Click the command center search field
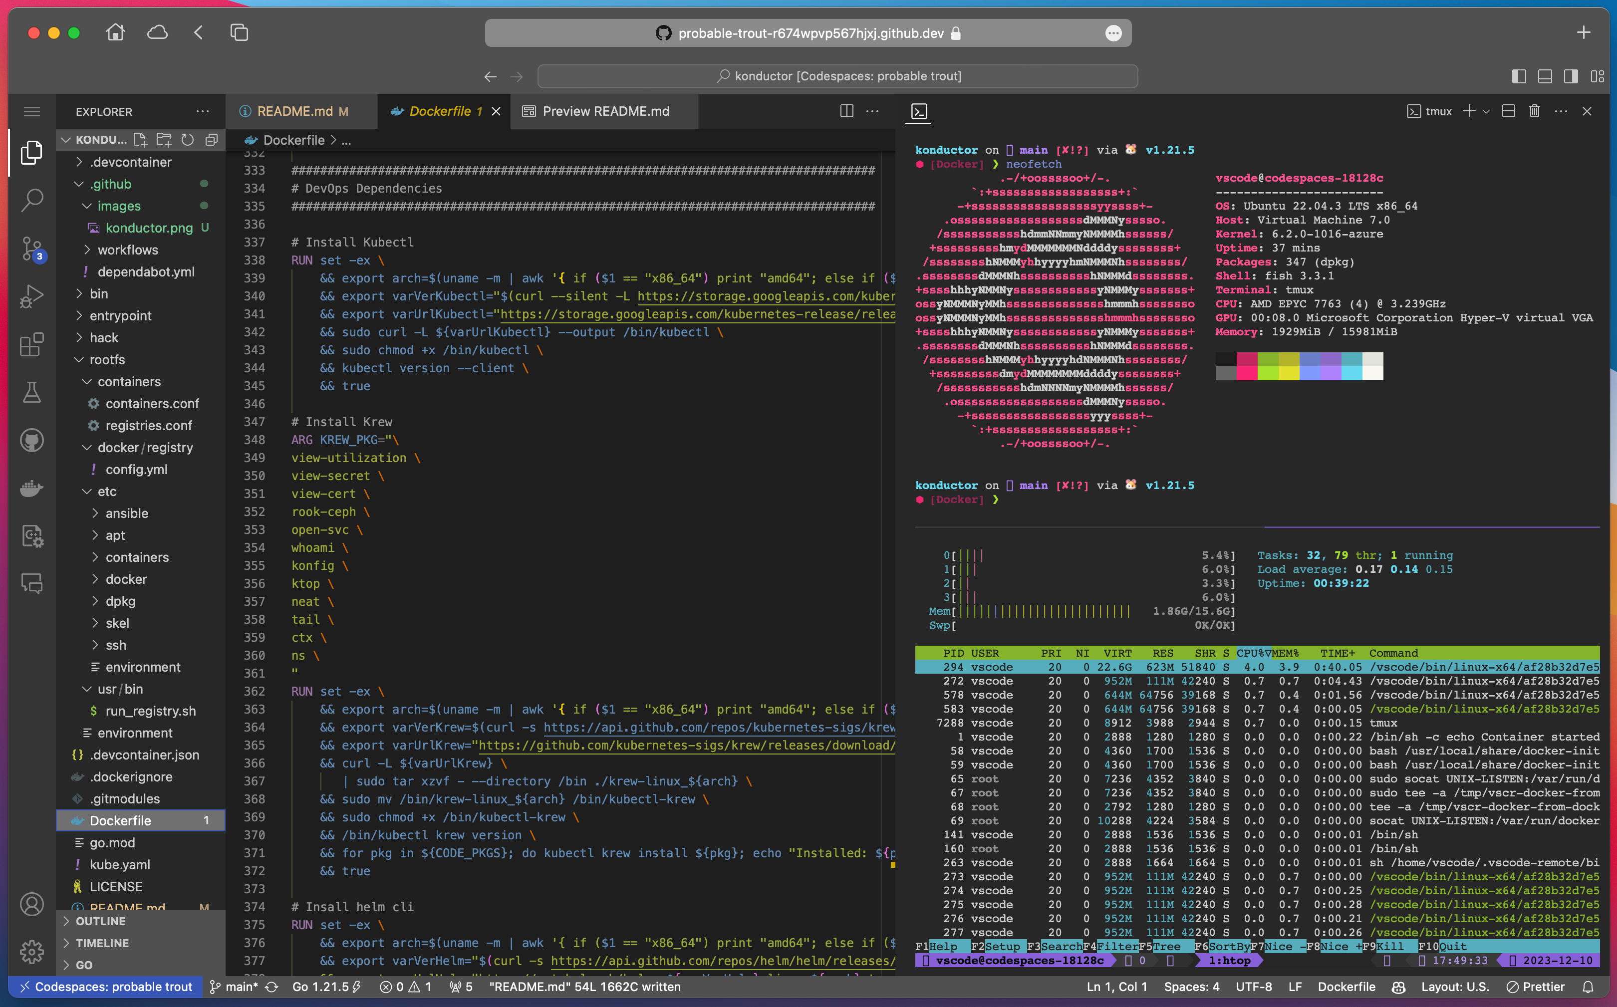This screenshot has width=1617, height=1007. 837,76
